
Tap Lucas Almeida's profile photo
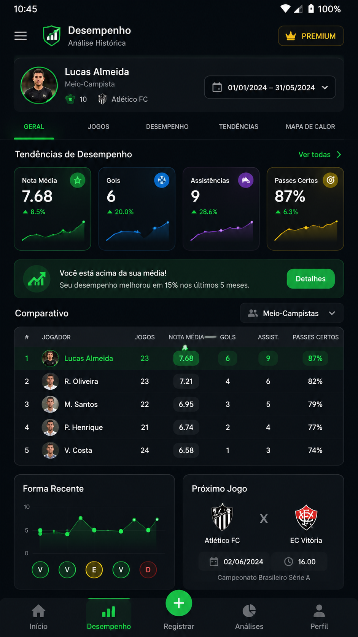(39, 85)
